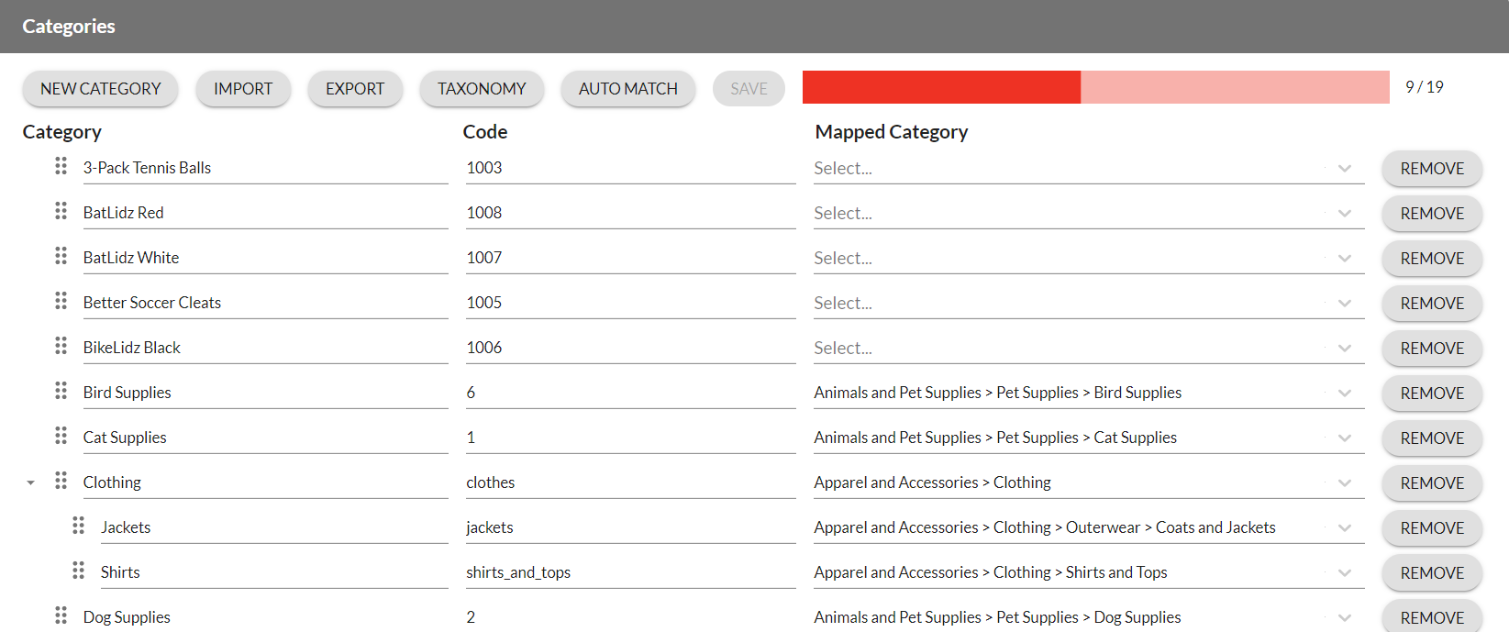
Task: Open mapped category dropdown for BikeLidz Black
Action: pos(1344,349)
